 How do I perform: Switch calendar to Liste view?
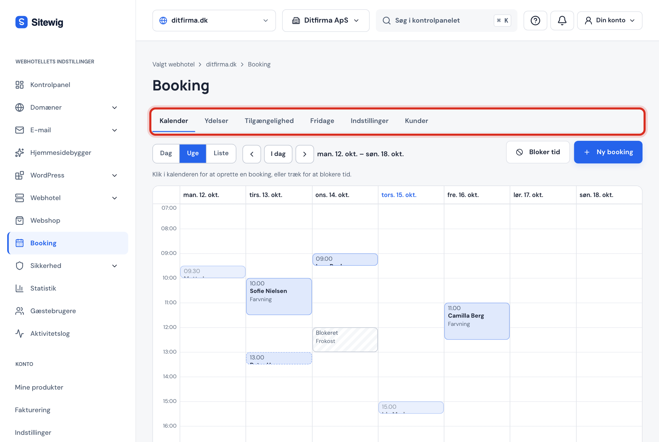click(x=221, y=153)
